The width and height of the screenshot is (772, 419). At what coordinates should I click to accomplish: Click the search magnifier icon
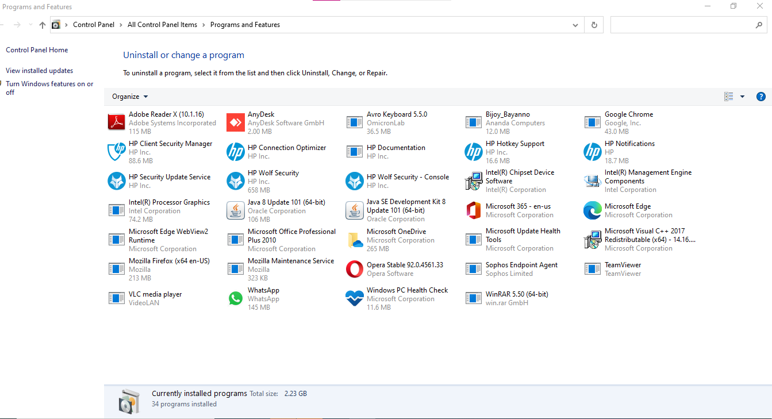click(759, 25)
